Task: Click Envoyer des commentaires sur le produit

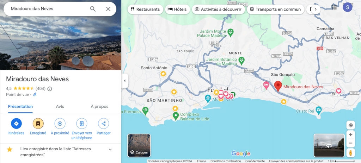Action: coord(296,161)
